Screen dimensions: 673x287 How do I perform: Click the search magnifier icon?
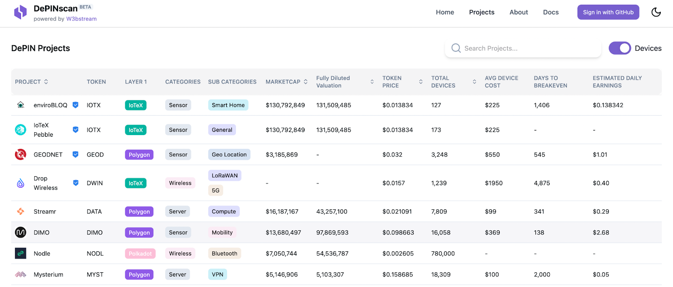(x=456, y=48)
